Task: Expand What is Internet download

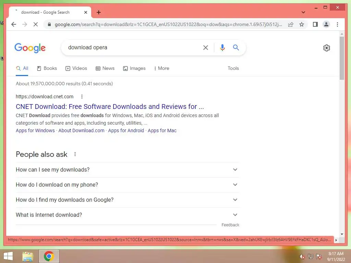Action: 128,215
